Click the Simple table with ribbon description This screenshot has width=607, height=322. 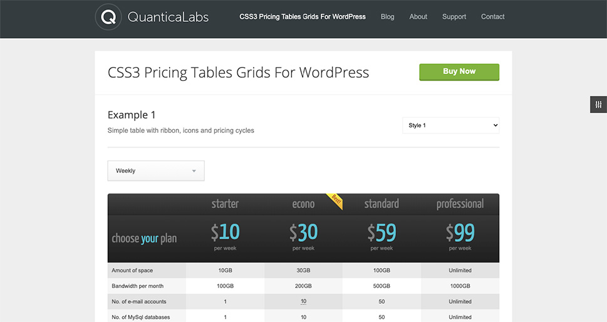pos(181,130)
